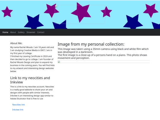Click the 'Image from my personal collection' heading
160x120 pixels.
tap(91, 44)
